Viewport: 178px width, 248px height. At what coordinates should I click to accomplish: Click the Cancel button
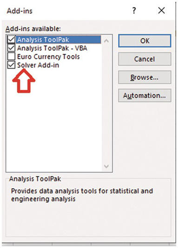pyautogui.click(x=145, y=59)
